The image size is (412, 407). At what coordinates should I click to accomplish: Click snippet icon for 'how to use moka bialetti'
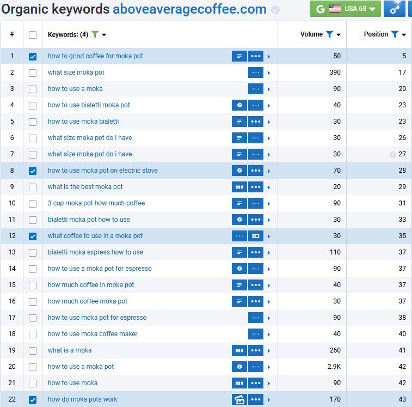pos(239,122)
